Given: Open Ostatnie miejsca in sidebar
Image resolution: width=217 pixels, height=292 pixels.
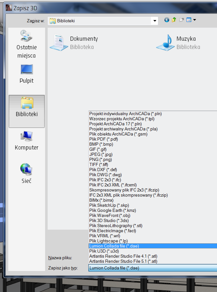Looking at the screenshot, I should click(27, 44).
